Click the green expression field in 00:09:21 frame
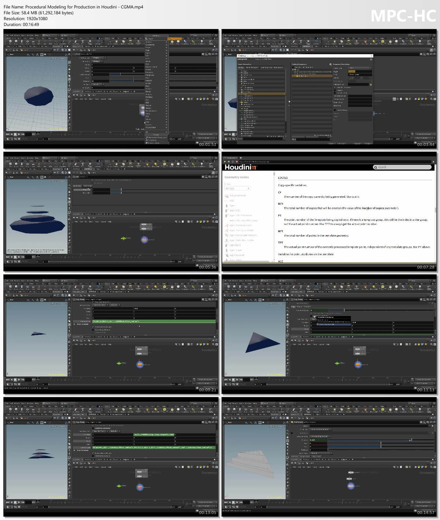 tap(154, 322)
